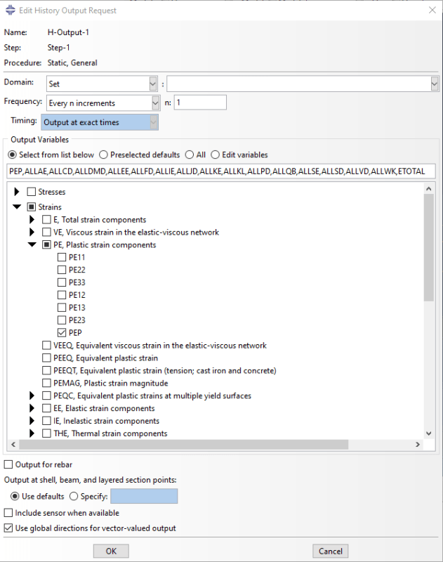Expand E, Total strain components node
The width and height of the screenshot is (443, 562).
pyautogui.click(x=32, y=219)
